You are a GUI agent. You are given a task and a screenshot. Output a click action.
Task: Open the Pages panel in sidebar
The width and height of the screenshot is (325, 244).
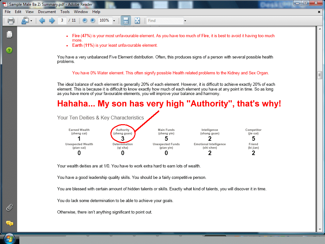point(10,34)
